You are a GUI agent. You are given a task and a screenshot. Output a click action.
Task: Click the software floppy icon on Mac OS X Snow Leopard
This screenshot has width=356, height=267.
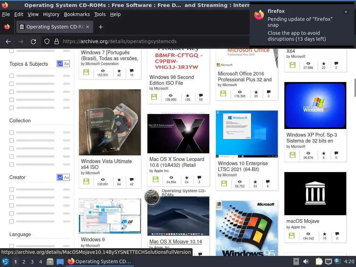click(x=155, y=179)
